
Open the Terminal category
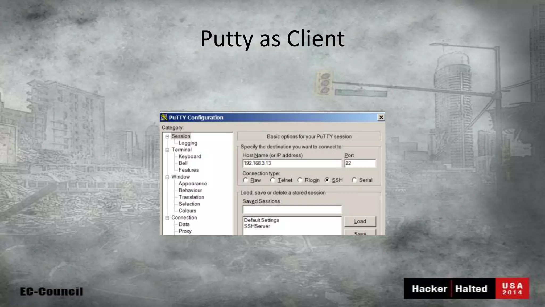[181, 150]
